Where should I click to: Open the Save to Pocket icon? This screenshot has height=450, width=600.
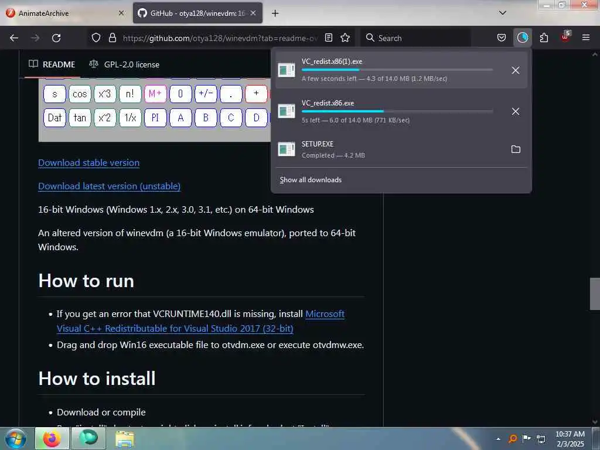click(502, 38)
